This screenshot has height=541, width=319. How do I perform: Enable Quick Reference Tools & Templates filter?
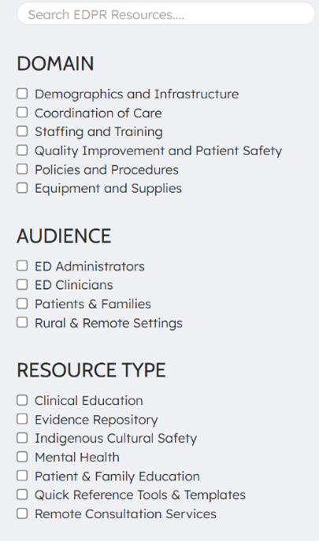(22, 495)
